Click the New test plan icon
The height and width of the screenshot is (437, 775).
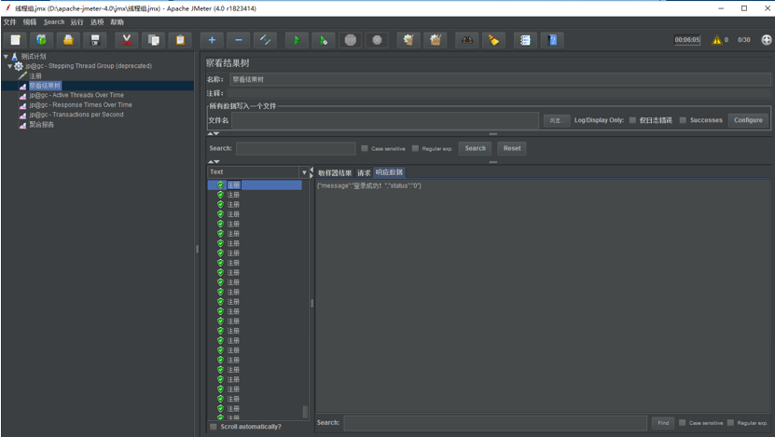15,40
